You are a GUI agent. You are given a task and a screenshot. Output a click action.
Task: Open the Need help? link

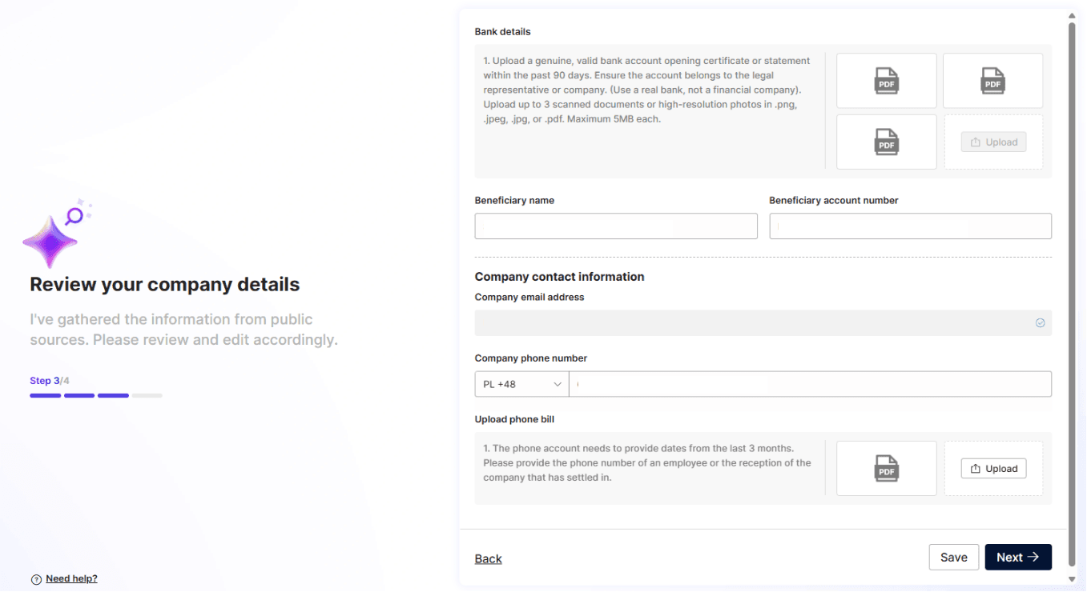[71, 578]
